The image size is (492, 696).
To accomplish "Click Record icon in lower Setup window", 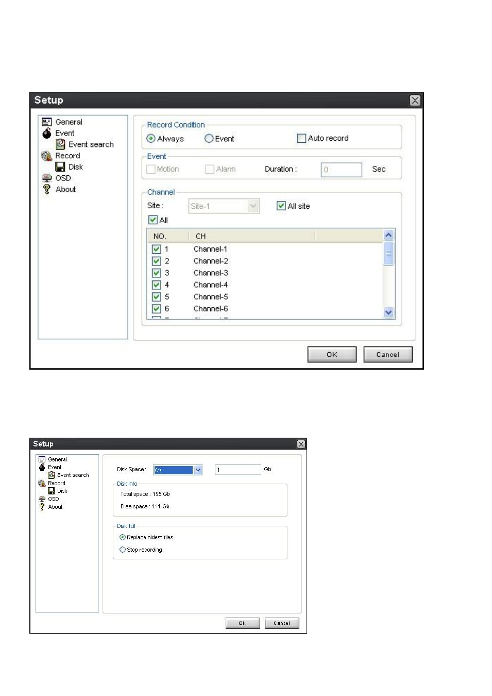I will click(x=42, y=483).
